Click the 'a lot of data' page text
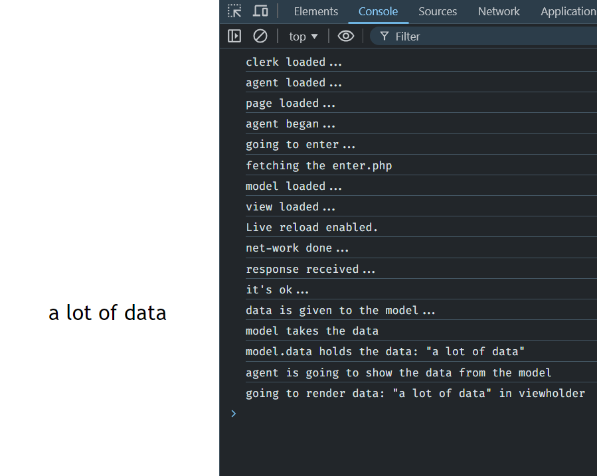This screenshot has height=476, width=597. point(108,313)
